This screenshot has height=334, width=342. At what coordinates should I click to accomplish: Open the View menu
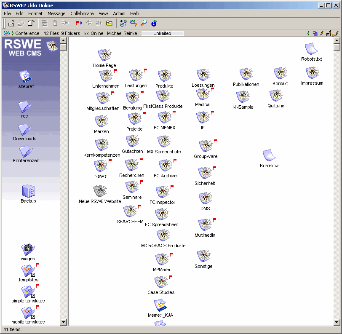point(103,13)
